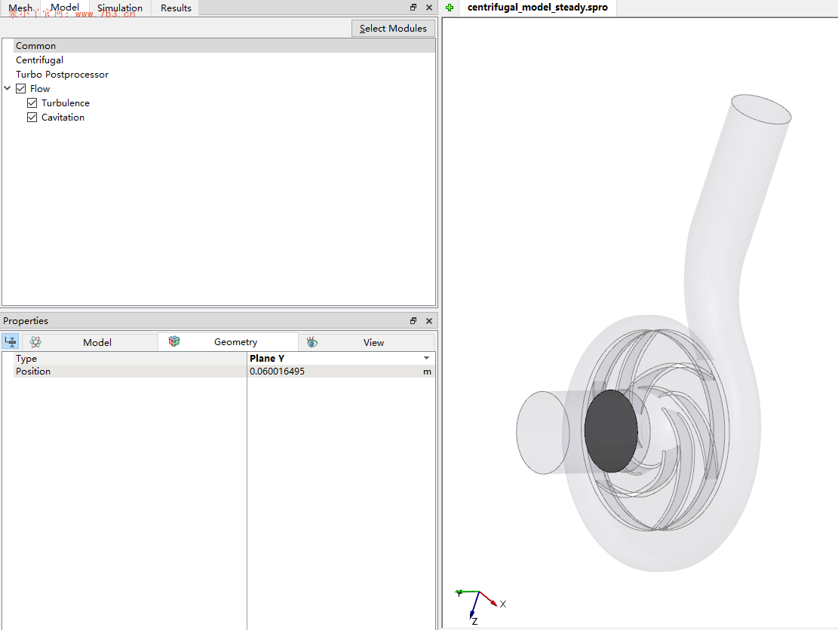Screen dimensions: 838x630
Task: Click the Position value field
Action: coord(332,372)
